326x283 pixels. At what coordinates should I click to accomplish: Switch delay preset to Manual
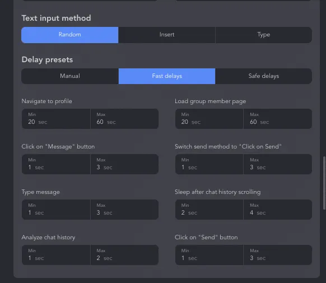coord(70,76)
